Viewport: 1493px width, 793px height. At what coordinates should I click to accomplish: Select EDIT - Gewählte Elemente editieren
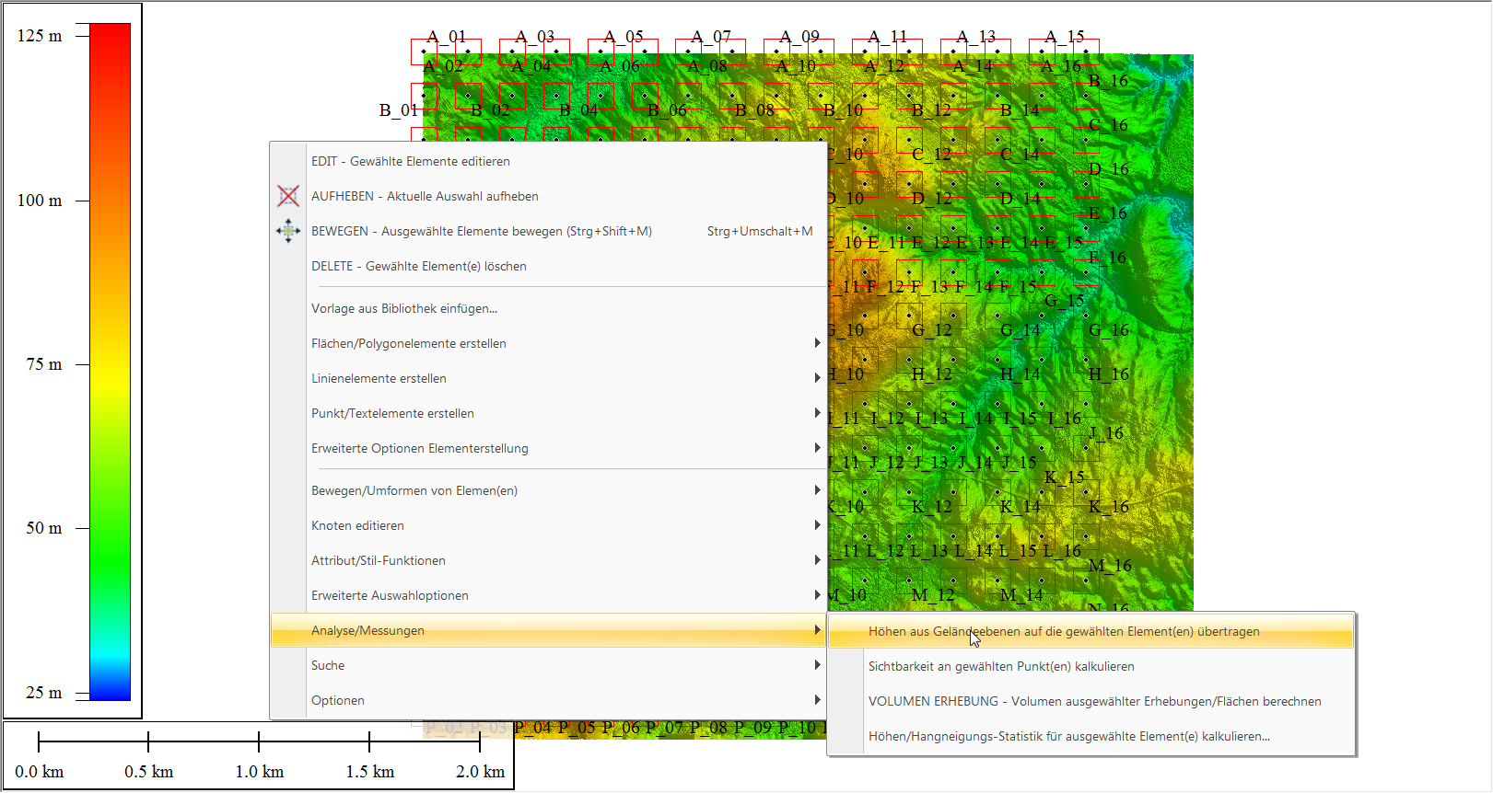[x=548, y=161]
